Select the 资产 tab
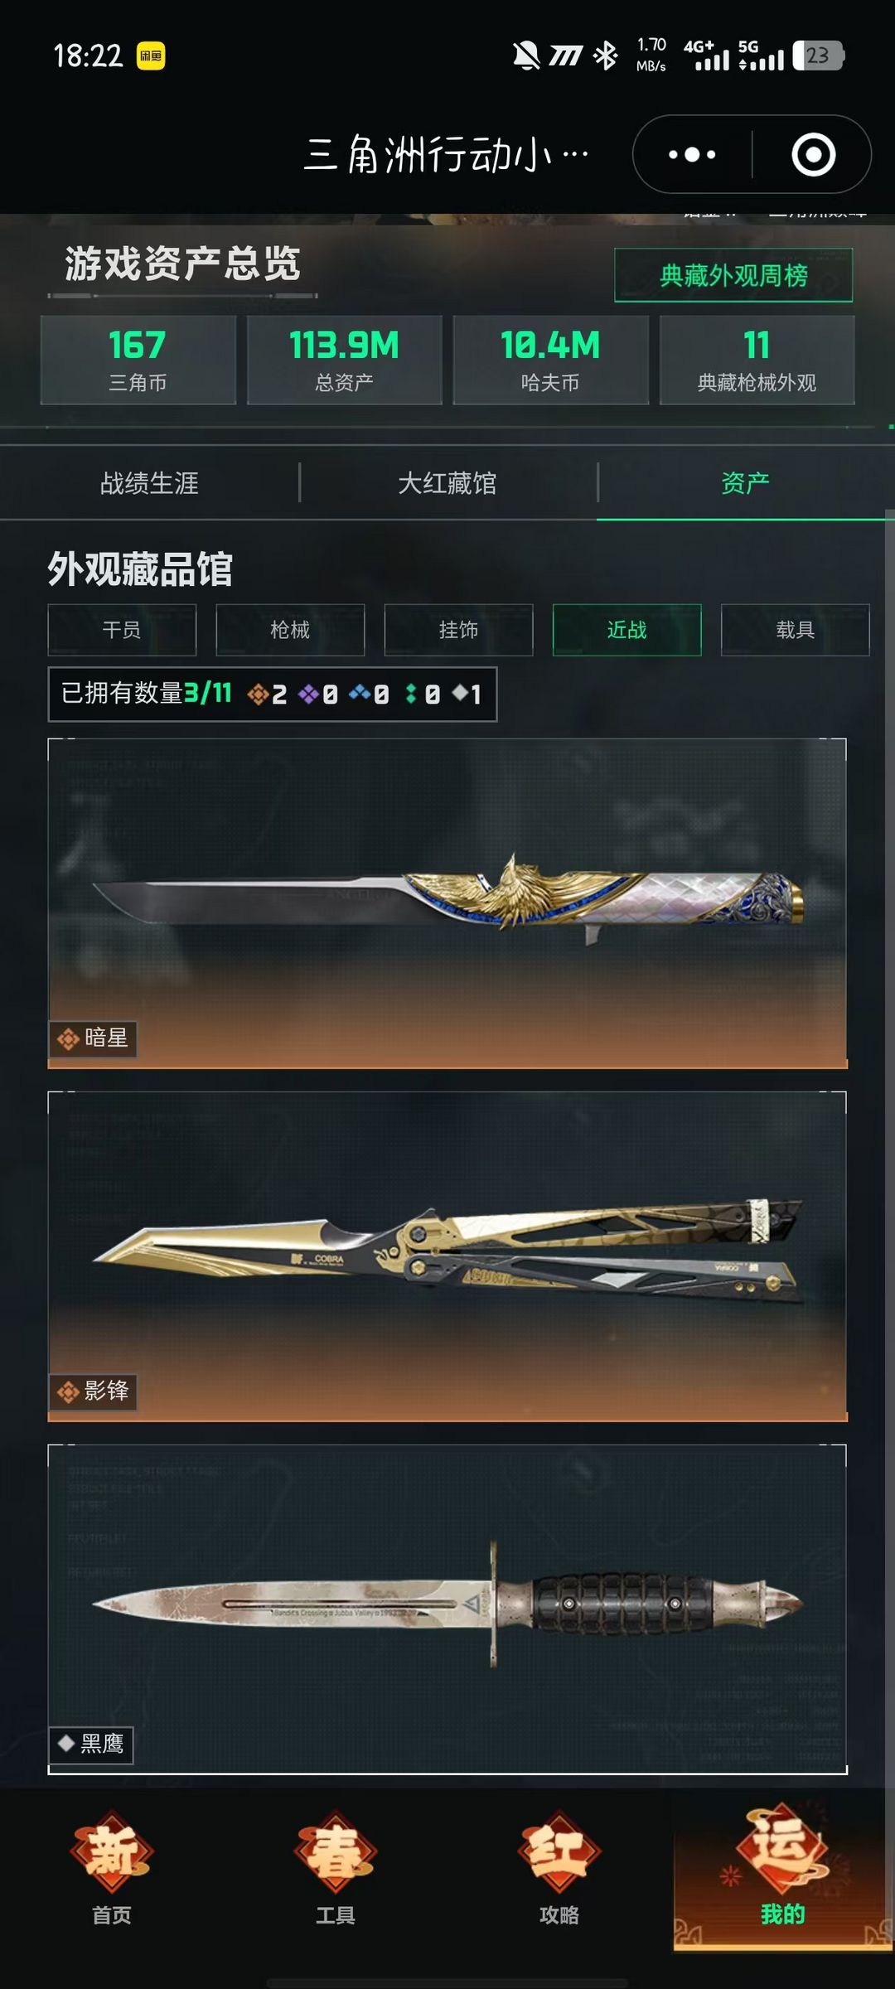895x1989 pixels. click(x=745, y=483)
